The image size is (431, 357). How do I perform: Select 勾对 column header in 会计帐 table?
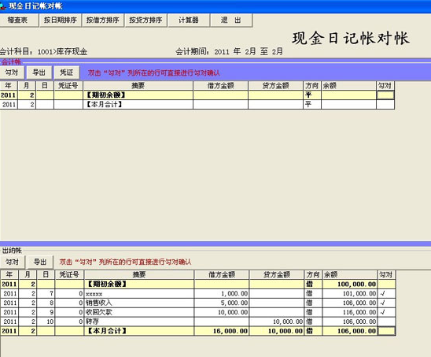pos(385,86)
